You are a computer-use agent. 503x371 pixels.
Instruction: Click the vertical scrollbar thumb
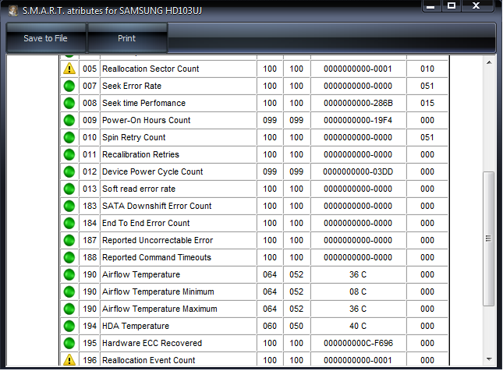click(488, 238)
